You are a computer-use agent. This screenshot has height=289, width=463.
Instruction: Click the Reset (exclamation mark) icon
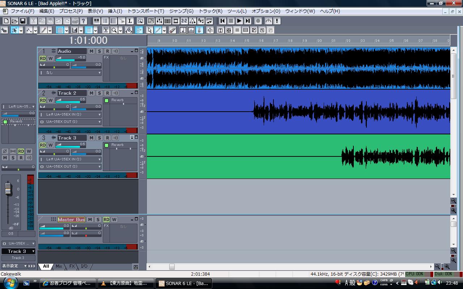tap(277, 21)
